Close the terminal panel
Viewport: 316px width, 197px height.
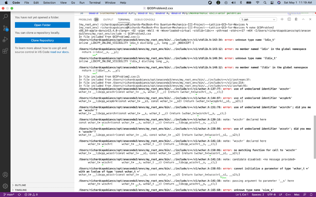(310, 19)
